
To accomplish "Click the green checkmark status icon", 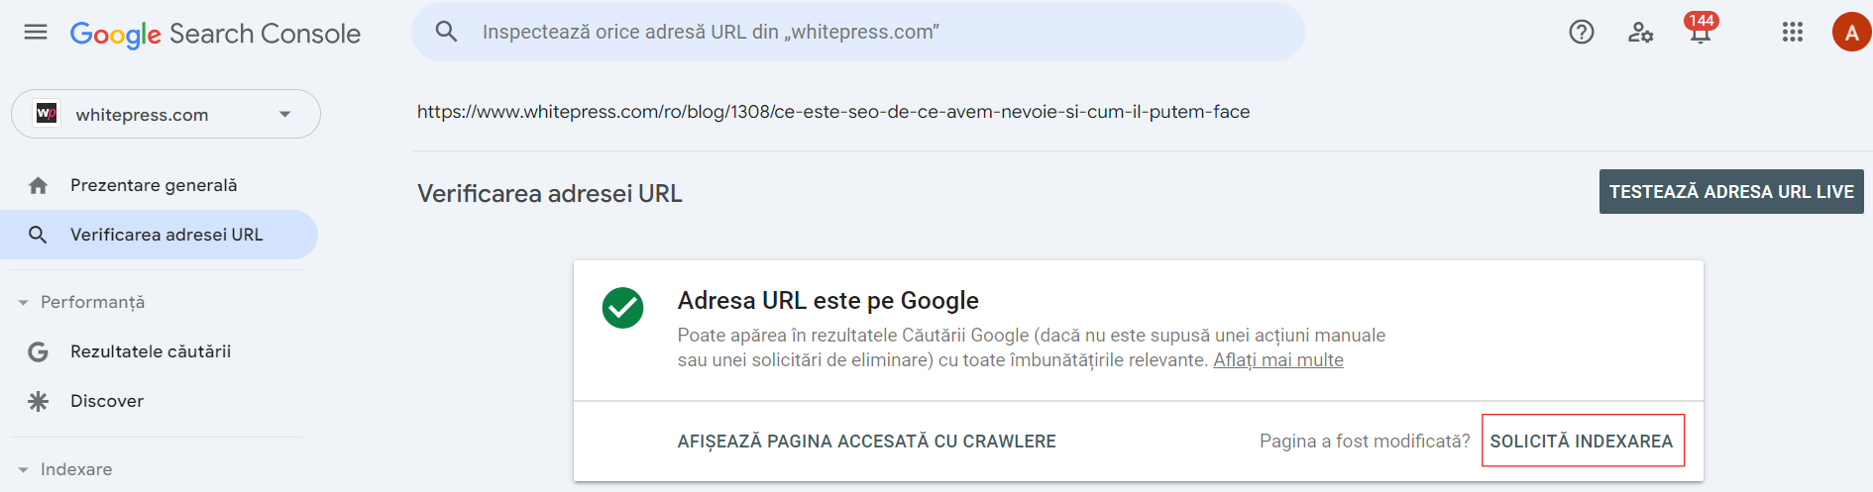I will [622, 308].
